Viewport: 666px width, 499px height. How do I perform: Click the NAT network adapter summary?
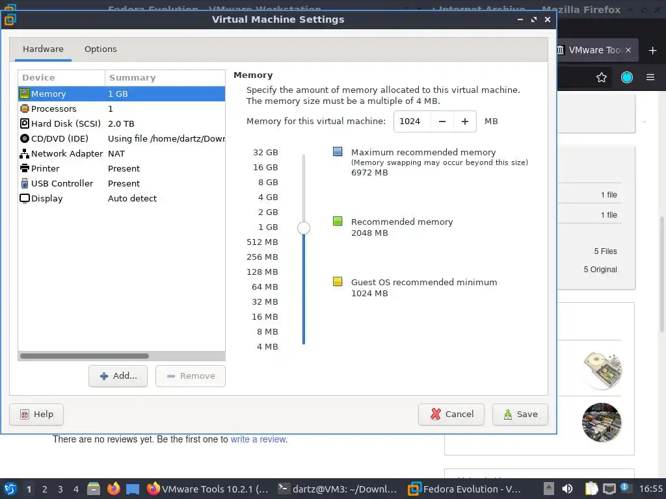pyautogui.click(x=116, y=153)
